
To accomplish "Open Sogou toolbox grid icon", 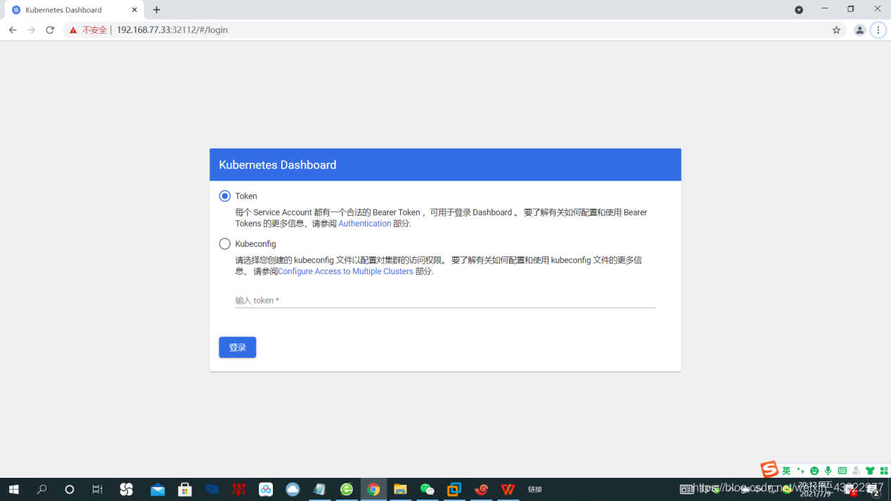I will [x=884, y=471].
